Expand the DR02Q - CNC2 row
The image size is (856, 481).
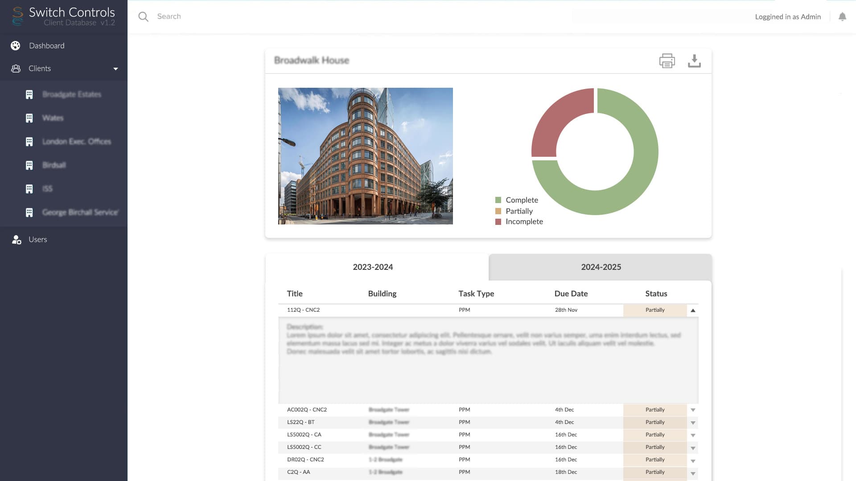(693, 460)
